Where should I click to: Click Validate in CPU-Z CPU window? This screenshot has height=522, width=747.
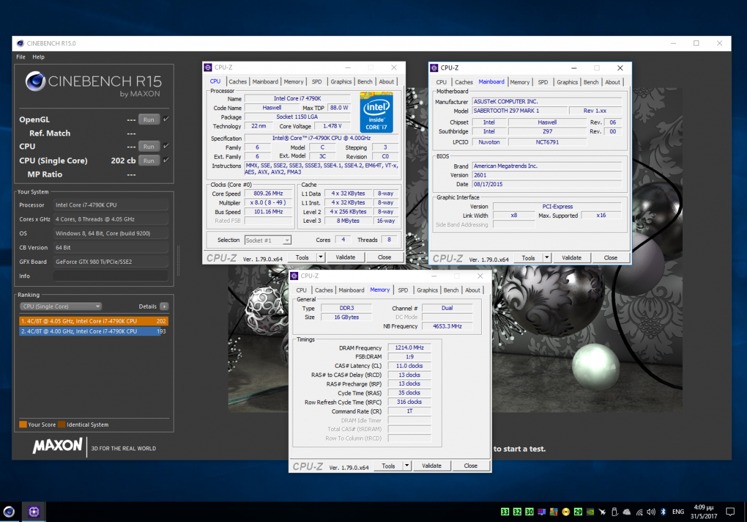(345, 257)
